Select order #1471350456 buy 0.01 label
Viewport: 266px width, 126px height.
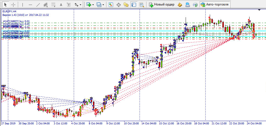[x=16, y=24]
